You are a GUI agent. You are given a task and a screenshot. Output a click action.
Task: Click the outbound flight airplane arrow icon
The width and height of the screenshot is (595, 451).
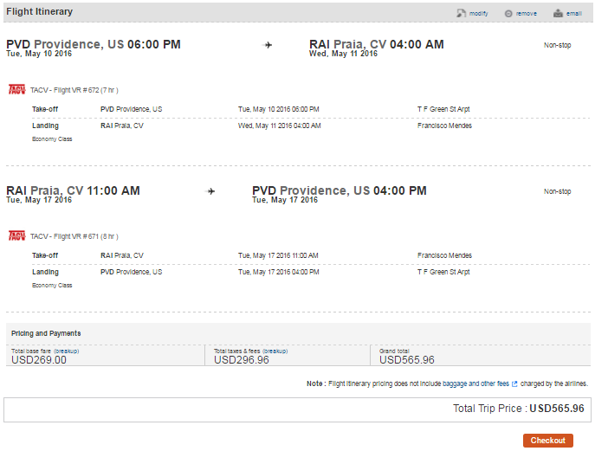coord(268,45)
